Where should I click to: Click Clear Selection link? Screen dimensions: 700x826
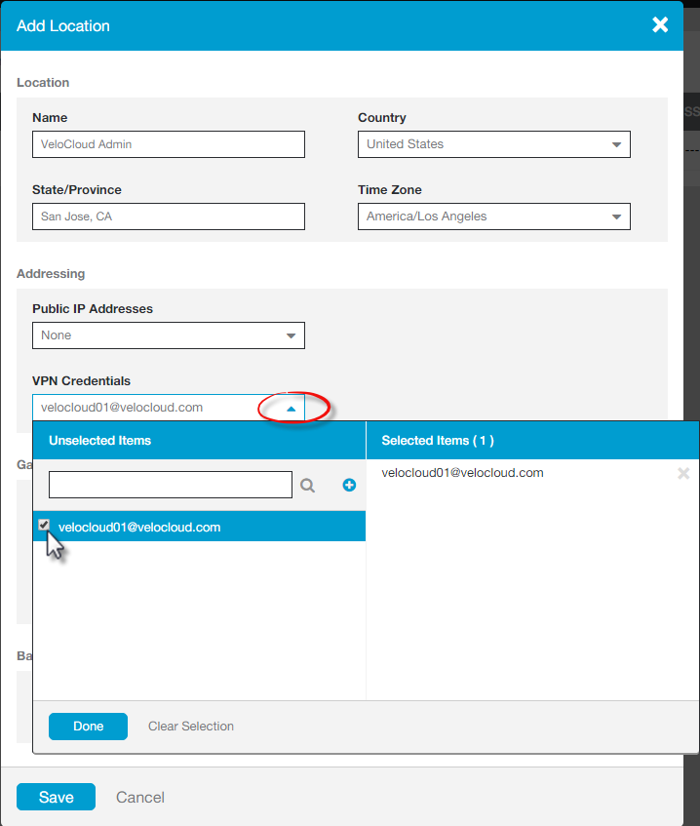191,727
